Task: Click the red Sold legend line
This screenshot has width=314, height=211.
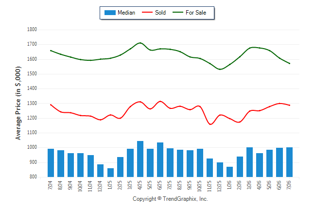Action: (147, 13)
